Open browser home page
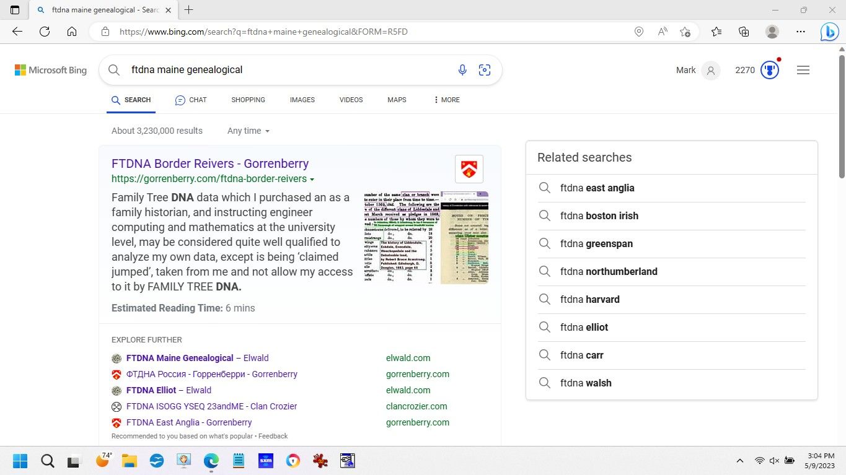Viewport: 846px width, 475px height. tap(72, 32)
